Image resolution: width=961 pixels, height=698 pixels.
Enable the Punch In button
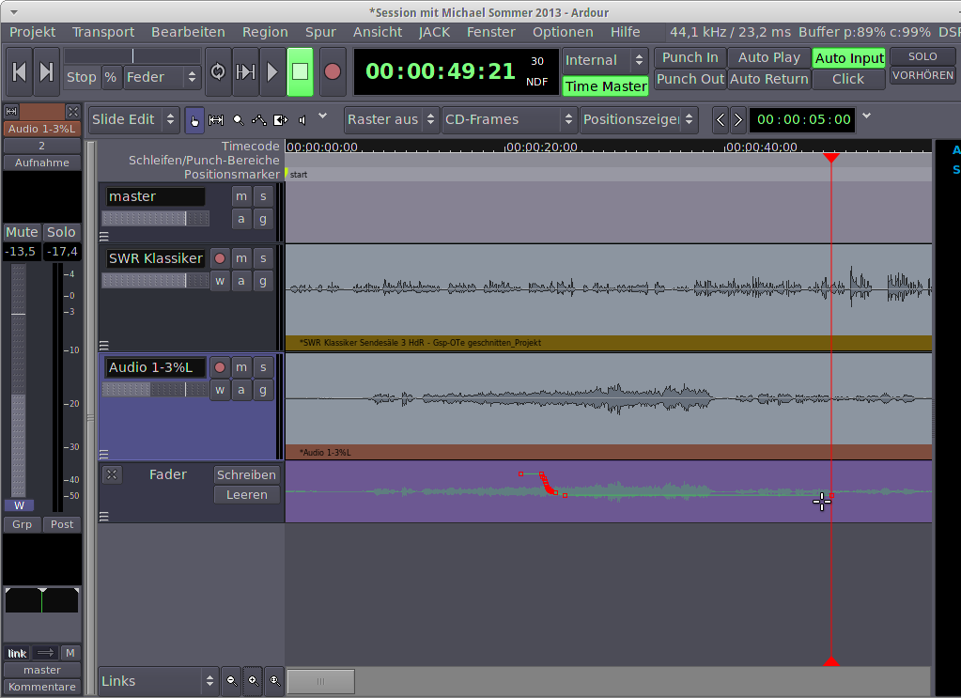pyautogui.click(x=690, y=58)
